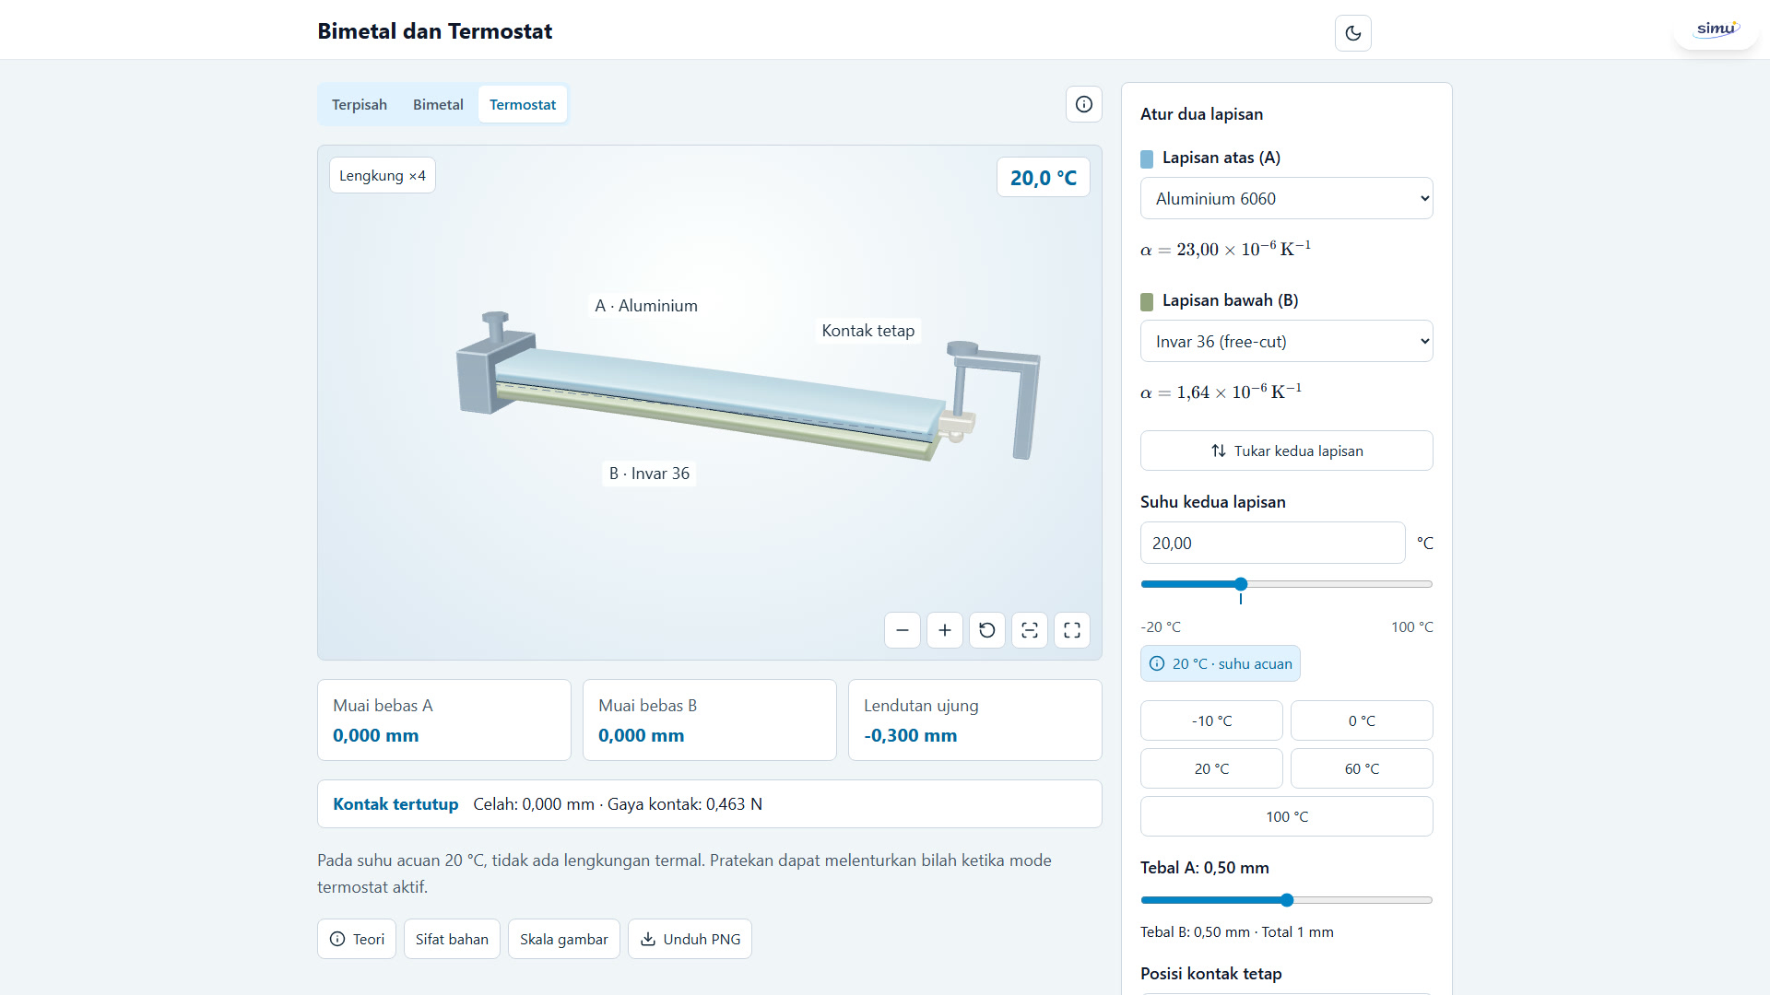
Task: Click the Muai bebas B card
Action: click(x=710, y=720)
